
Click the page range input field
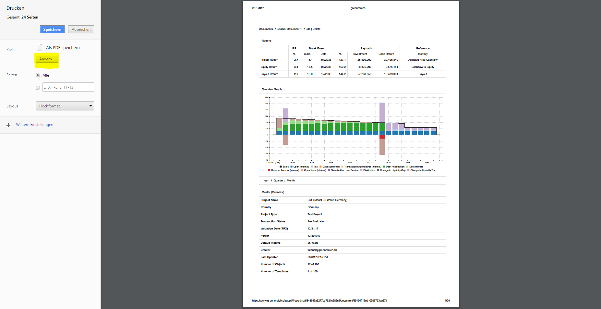point(68,87)
